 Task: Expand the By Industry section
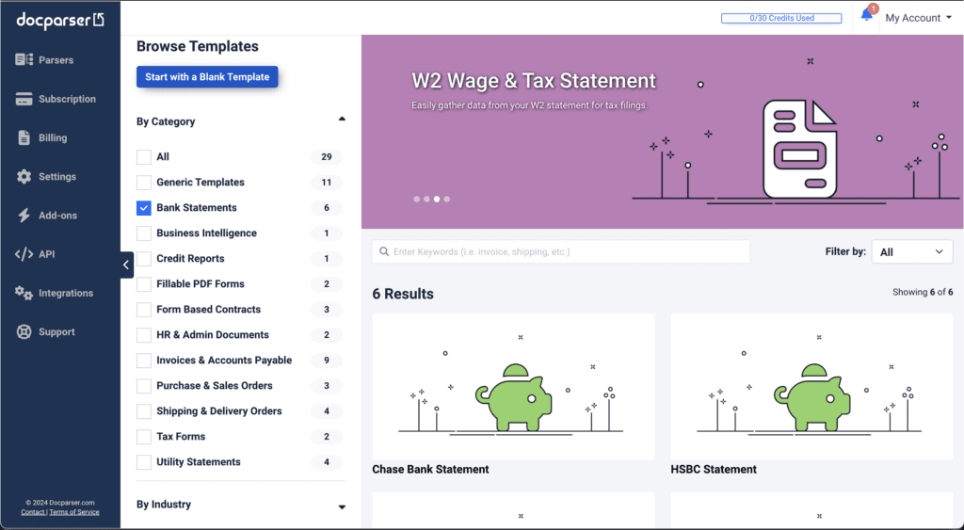pos(342,506)
